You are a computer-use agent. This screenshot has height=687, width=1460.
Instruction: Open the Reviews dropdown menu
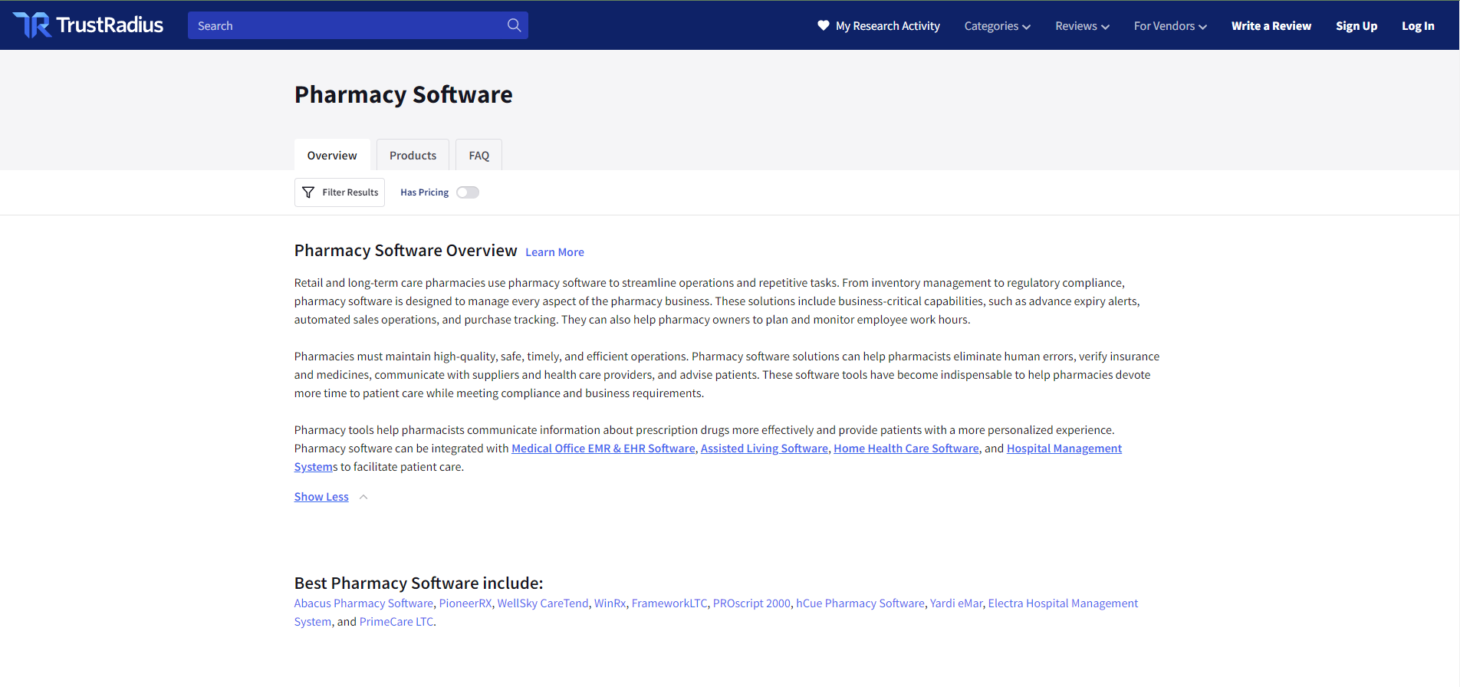[1083, 26]
